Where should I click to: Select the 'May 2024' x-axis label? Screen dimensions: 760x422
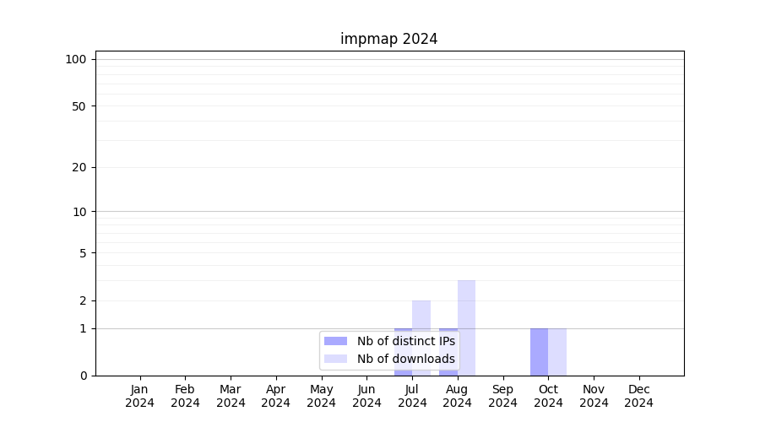pyautogui.click(x=321, y=396)
